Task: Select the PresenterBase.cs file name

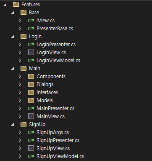Action: (x=55, y=29)
